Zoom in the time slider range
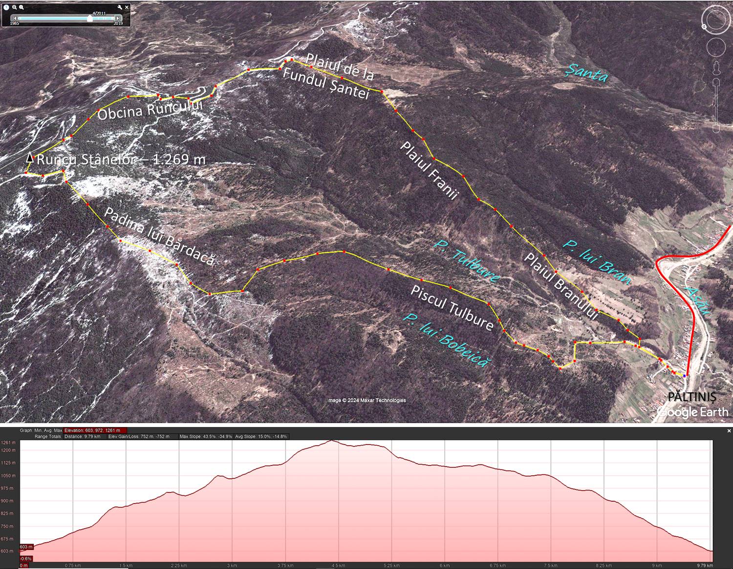 click(22, 7)
